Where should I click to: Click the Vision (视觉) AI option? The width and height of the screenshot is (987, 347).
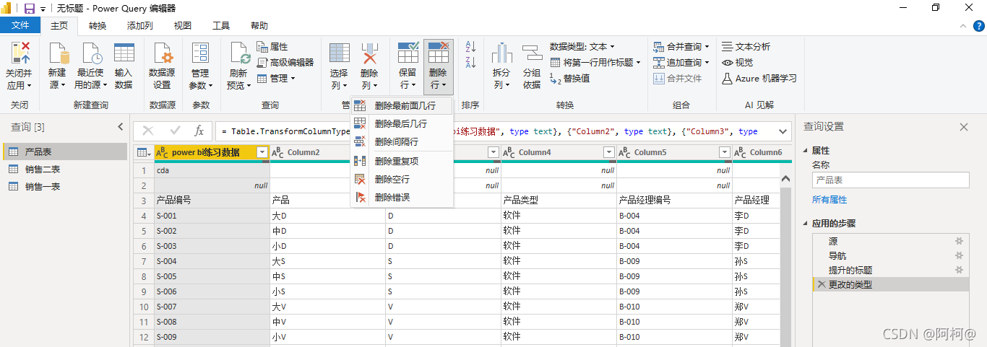click(x=738, y=62)
